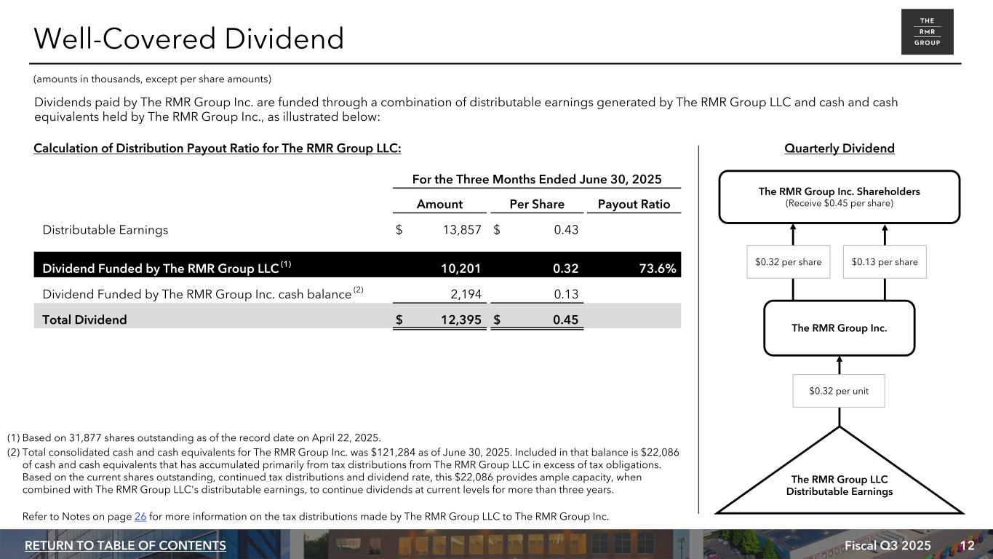Screen dimensions: 993x559
Task: Click the Distributable Earnings amount 13,857
Action: (x=462, y=230)
